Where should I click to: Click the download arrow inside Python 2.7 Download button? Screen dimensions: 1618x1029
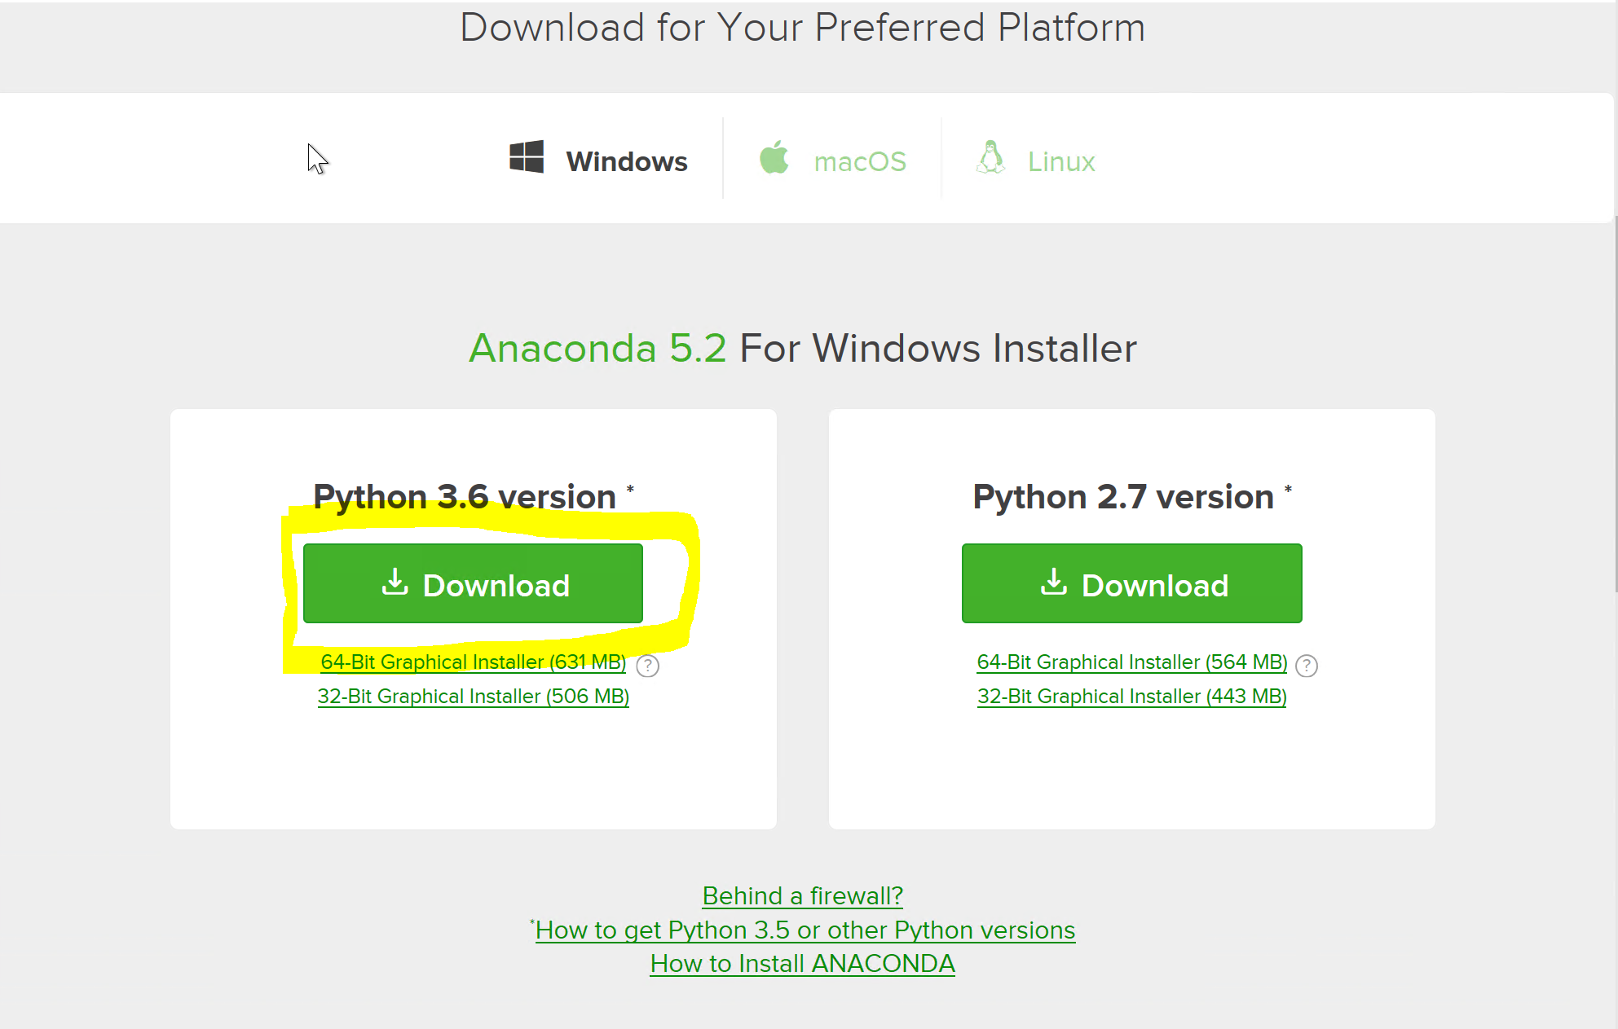coord(1055,583)
